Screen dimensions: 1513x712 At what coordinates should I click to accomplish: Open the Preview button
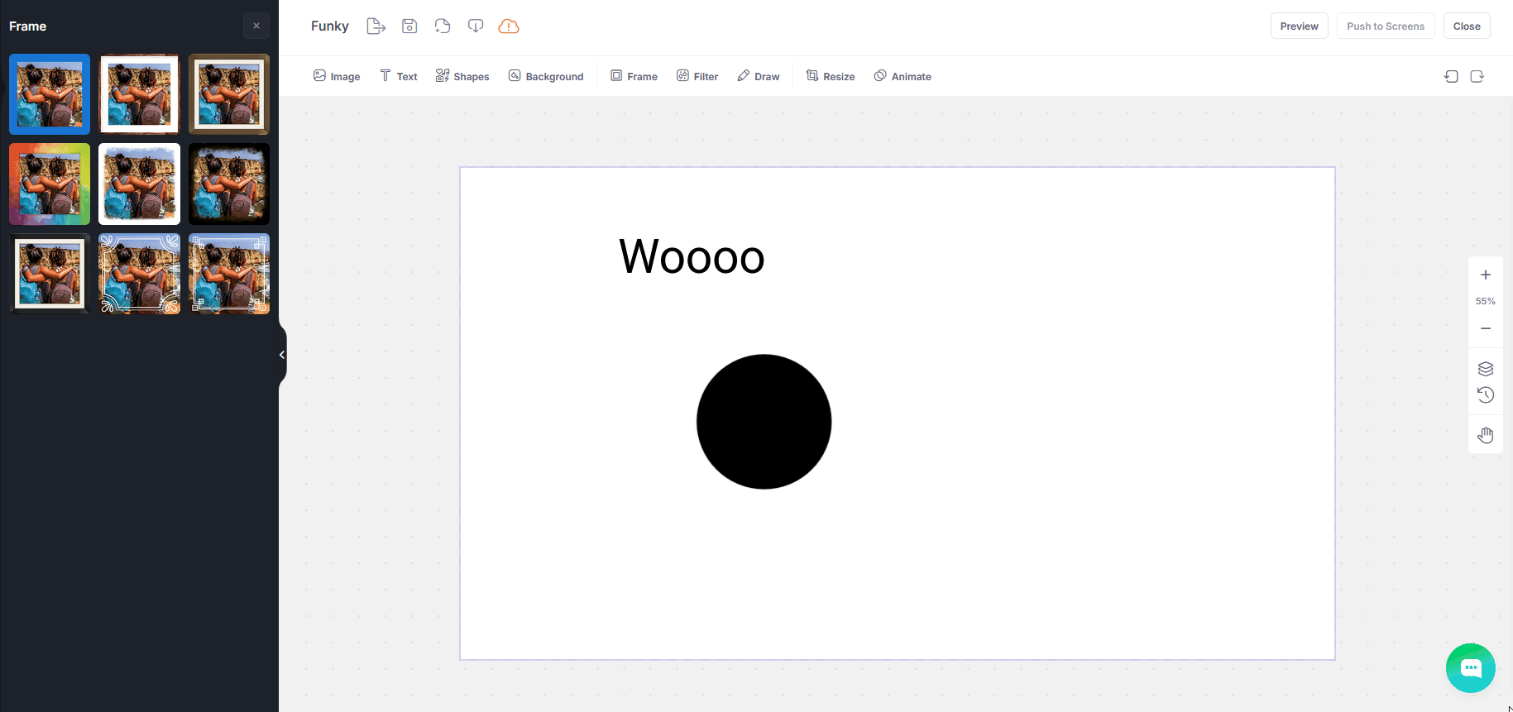(1300, 26)
